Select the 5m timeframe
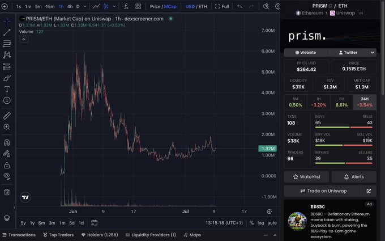The height and width of the screenshot is (241, 385). 38,7
